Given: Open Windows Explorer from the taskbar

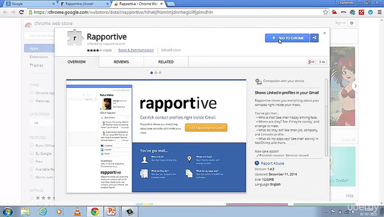Looking at the screenshot, I should click(x=25, y=212).
